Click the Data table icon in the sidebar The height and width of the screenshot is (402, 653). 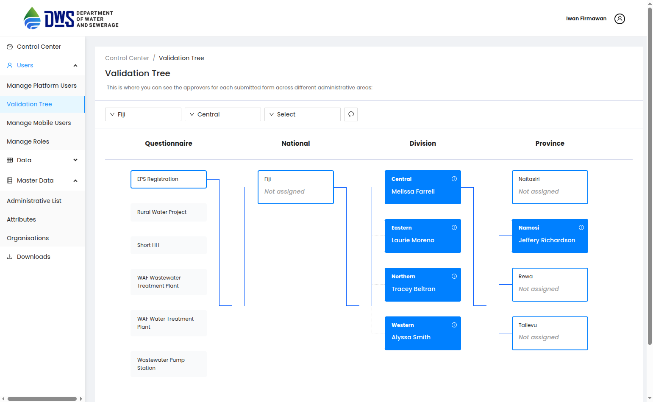[10, 160]
